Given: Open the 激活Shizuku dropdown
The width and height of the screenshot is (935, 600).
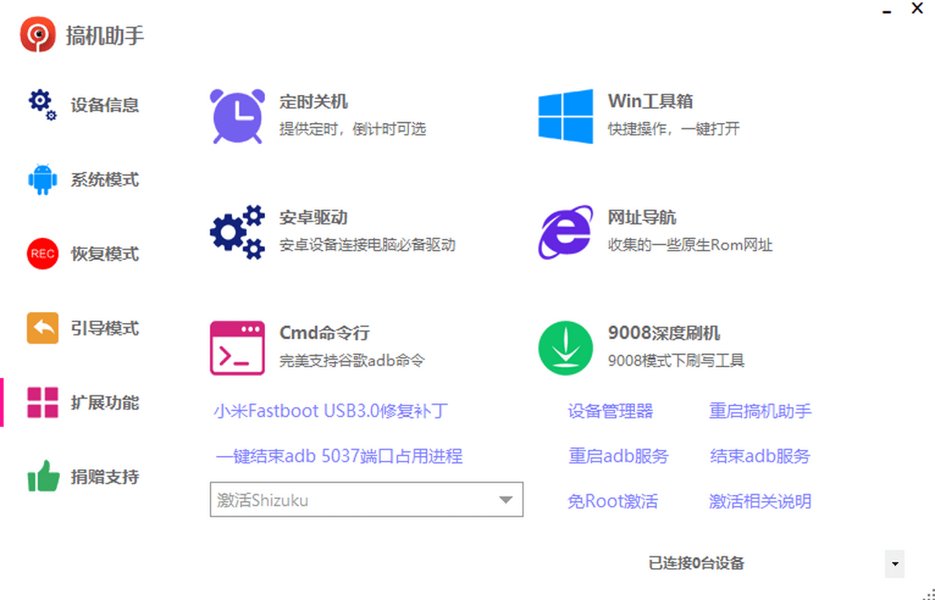Looking at the screenshot, I should click(x=366, y=500).
